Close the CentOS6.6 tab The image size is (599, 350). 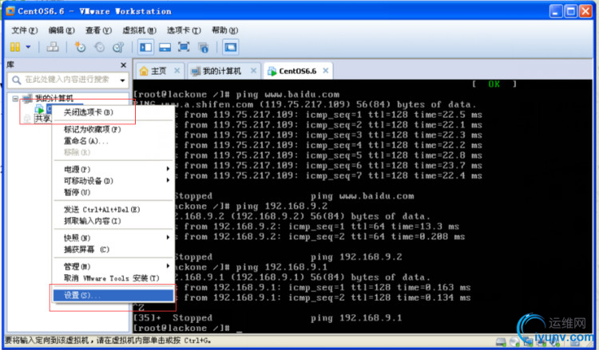(326, 70)
